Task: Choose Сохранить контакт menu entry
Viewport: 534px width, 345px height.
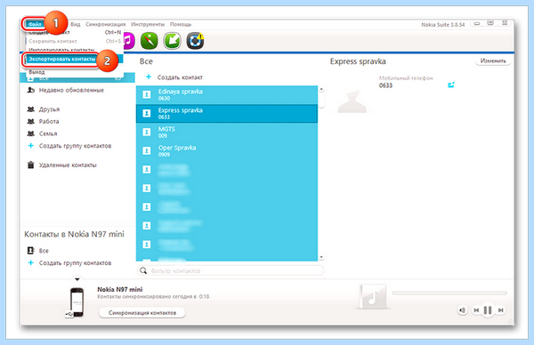Action: click(53, 41)
